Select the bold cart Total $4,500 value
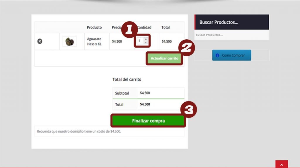The width and height of the screenshot is (300, 168). tap(145, 104)
